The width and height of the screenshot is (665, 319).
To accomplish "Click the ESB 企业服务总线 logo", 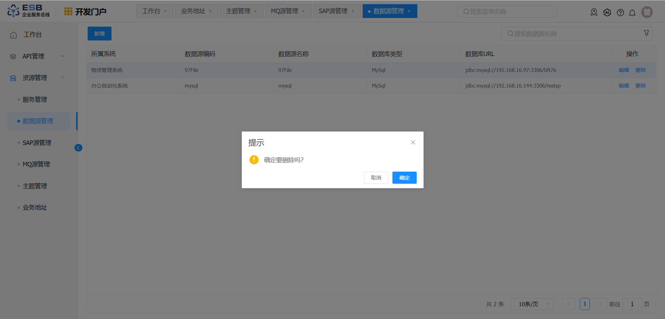I will [x=28, y=11].
